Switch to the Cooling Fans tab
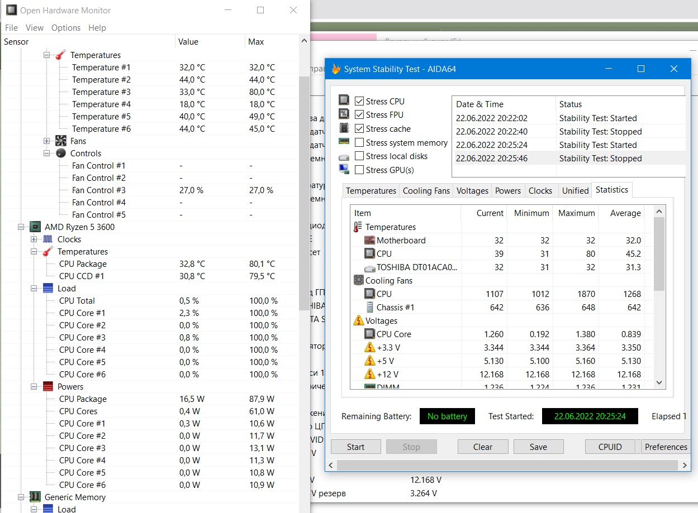 (426, 191)
